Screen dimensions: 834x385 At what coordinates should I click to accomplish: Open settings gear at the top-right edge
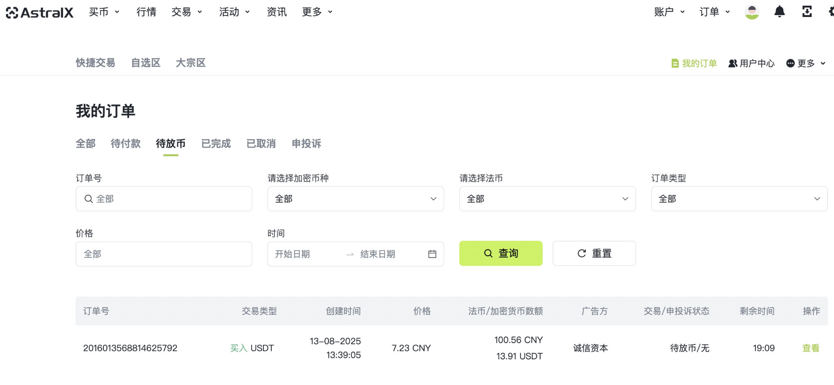click(x=831, y=12)
